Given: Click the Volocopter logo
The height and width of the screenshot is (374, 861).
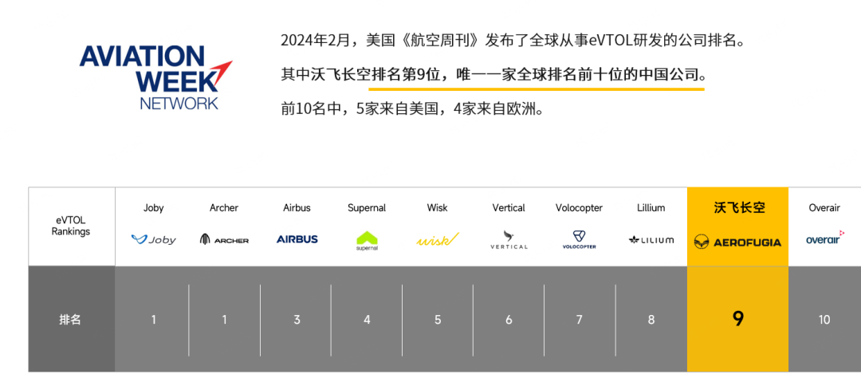Looking at the screenshot, I should point(580,240).
